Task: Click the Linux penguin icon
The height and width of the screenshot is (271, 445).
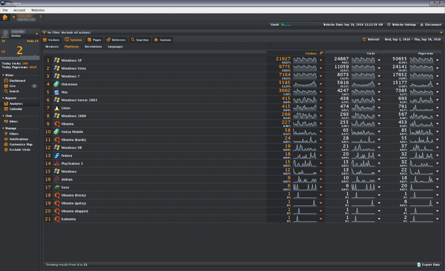Action: pos(57,108)
